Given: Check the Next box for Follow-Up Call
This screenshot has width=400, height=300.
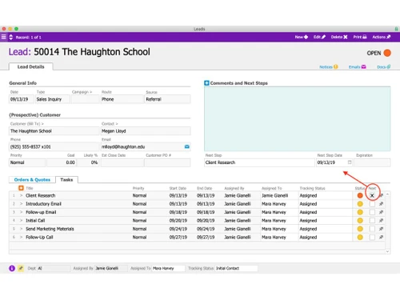Looking at the screenshot, I should 372,237.
